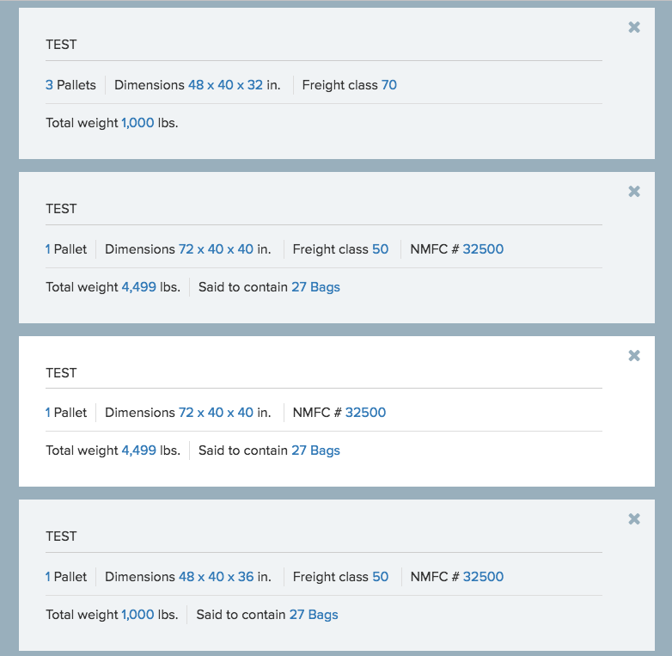Click 27 Bags in the white card

(x=316, y=451)
